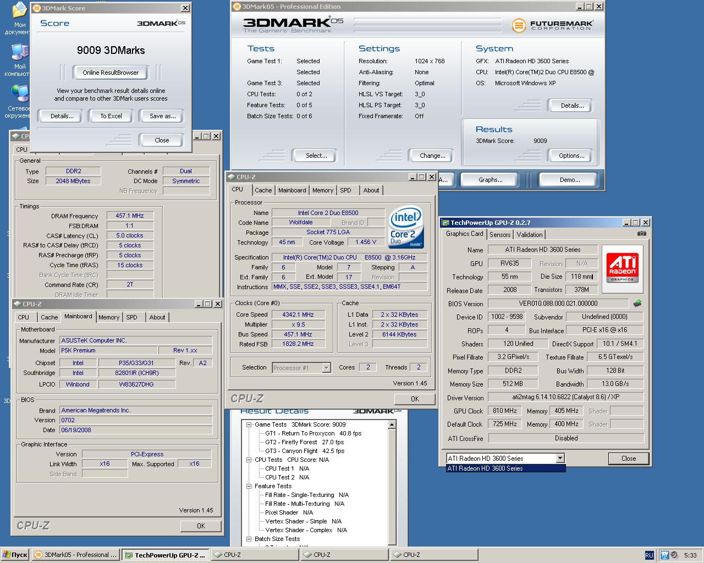Viewport: 704px width, 563px height.
Task: Select GT3 - Canyon Flight result row
Action: coord(305,451)
